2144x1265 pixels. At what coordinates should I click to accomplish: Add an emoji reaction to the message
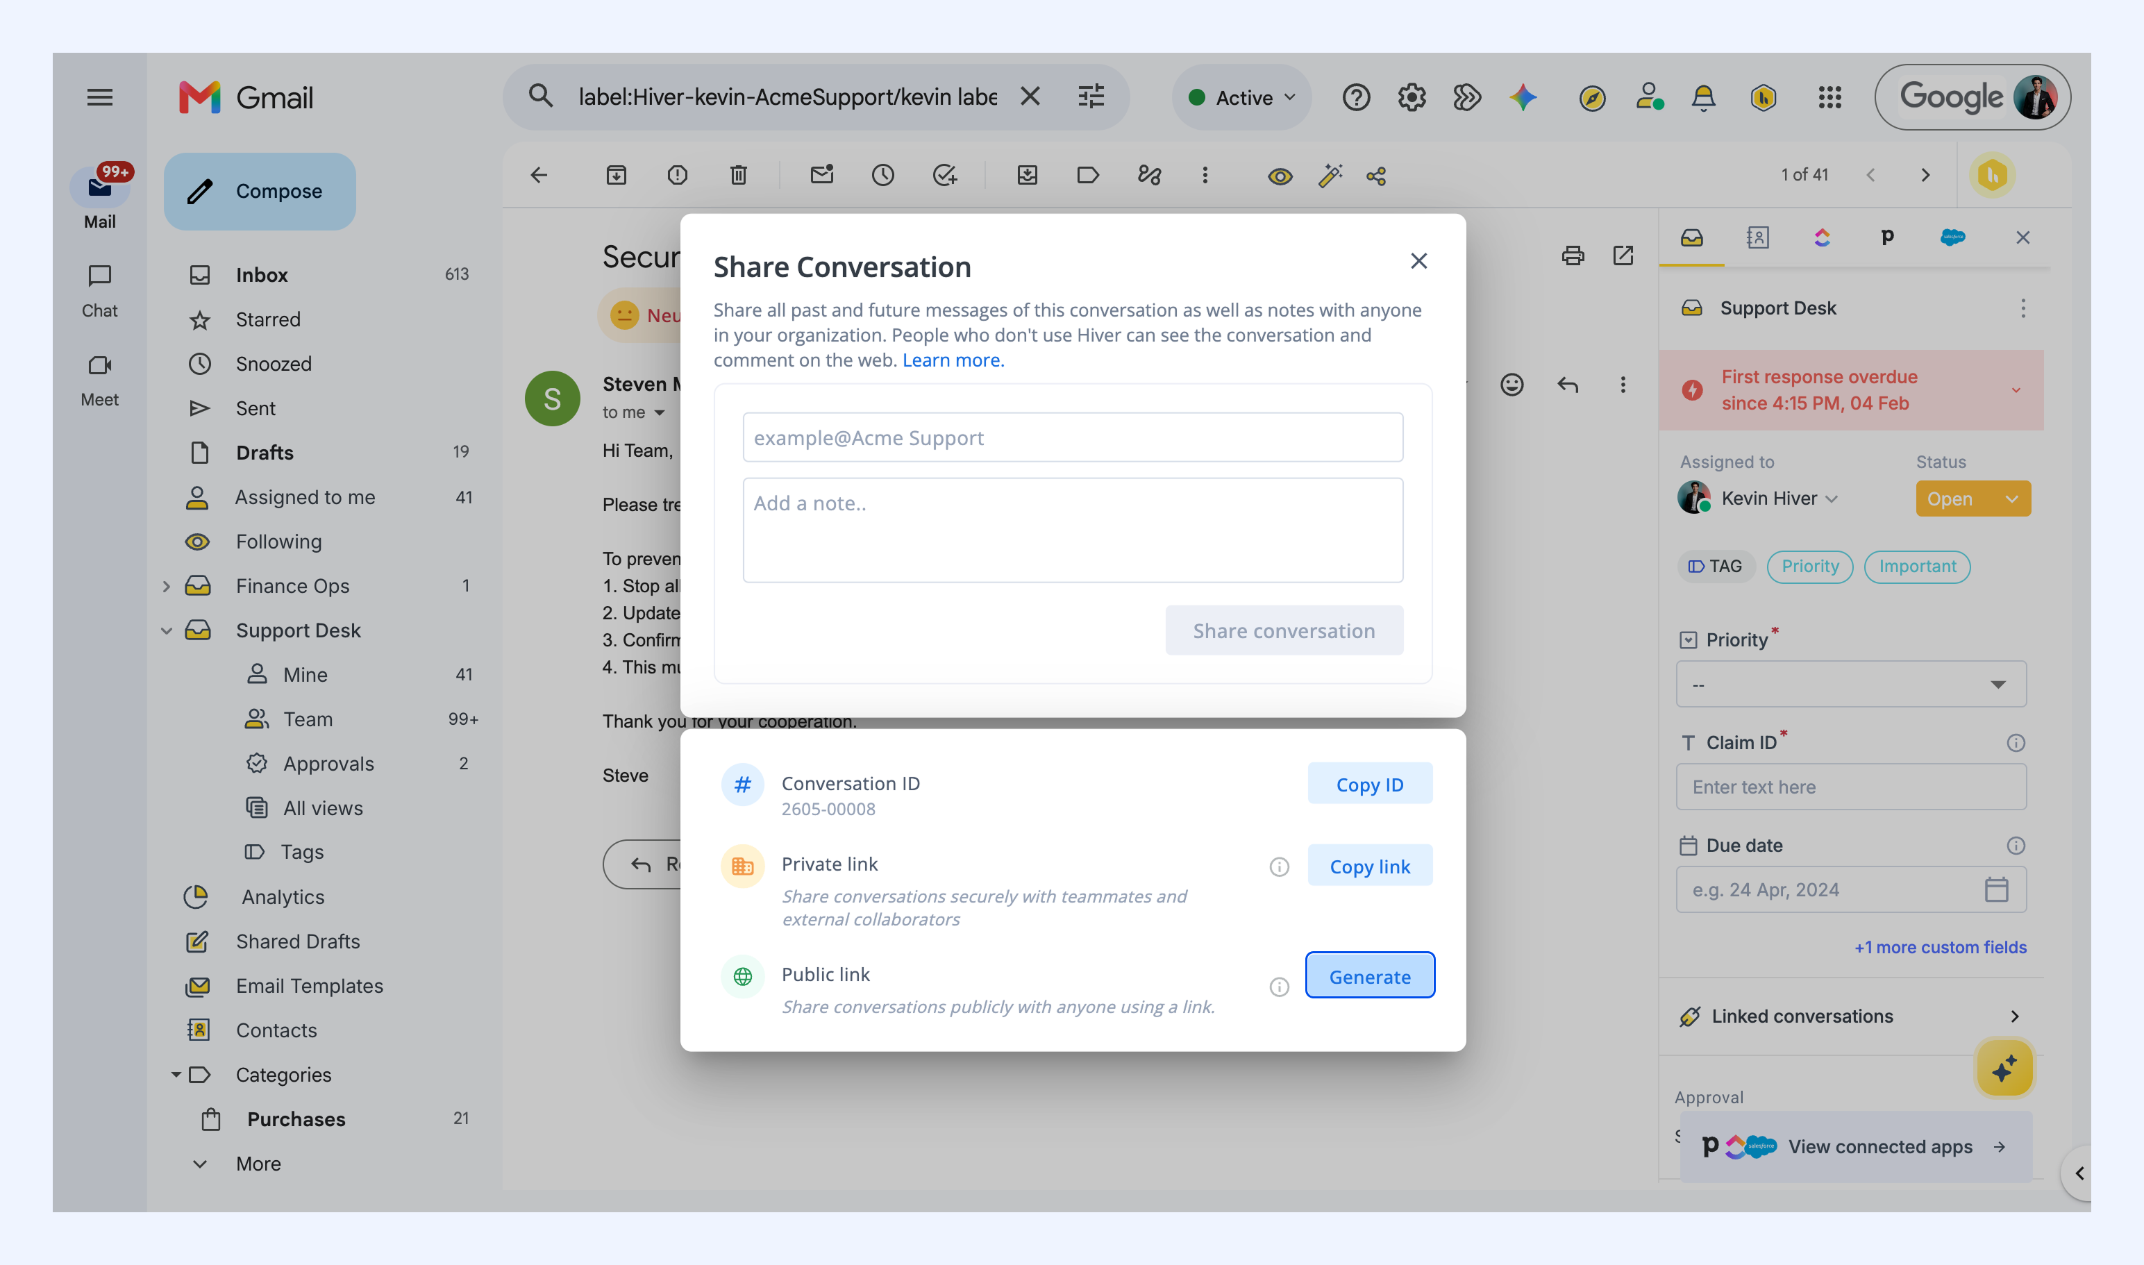(x=1511, y=385)
